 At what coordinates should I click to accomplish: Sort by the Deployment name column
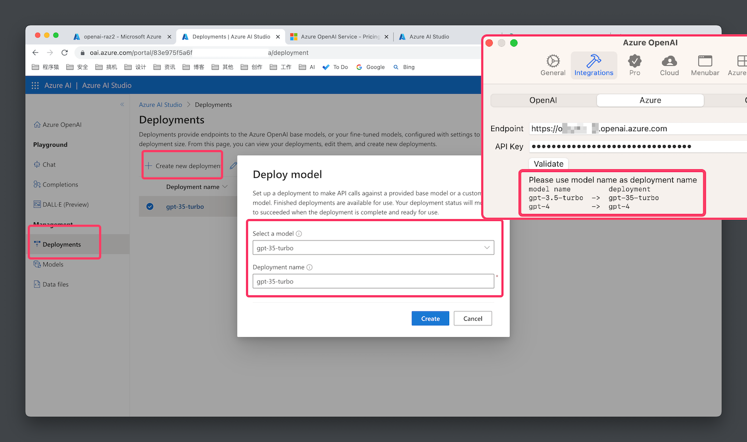click(197, 187)
